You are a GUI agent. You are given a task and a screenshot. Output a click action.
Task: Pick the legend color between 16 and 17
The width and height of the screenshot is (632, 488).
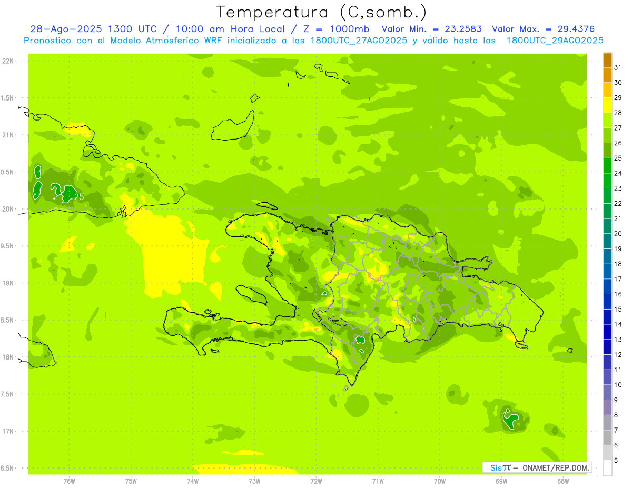(607, 286)
